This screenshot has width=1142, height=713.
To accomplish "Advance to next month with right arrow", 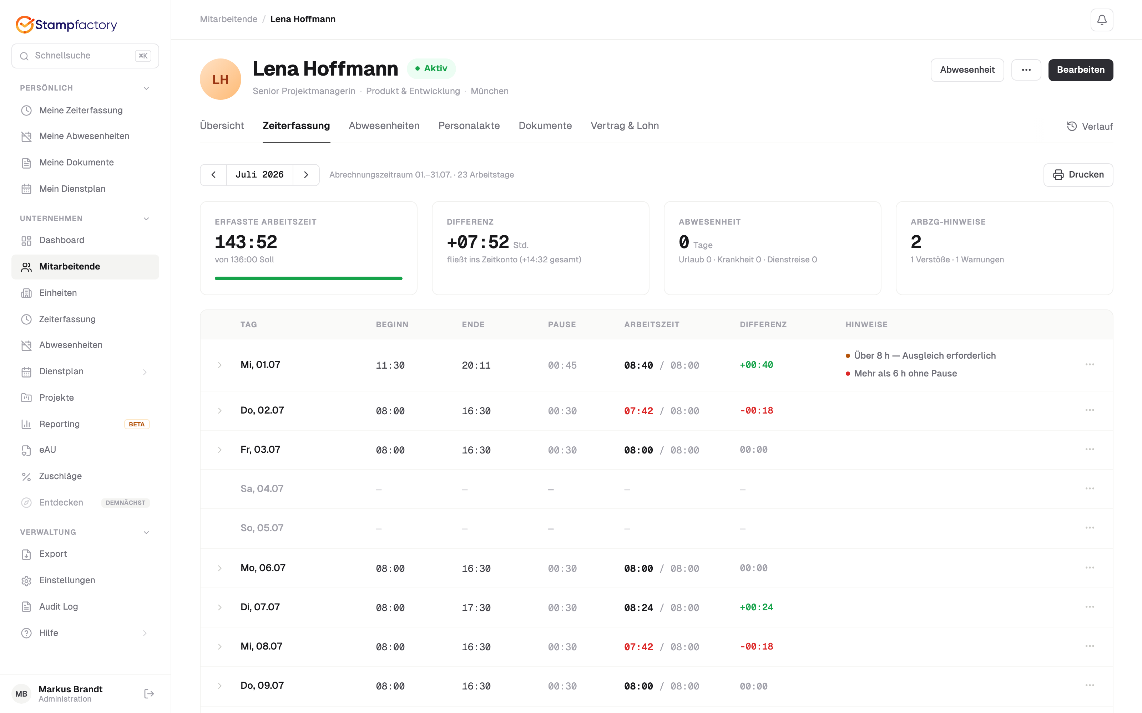I will pos(306,175).
